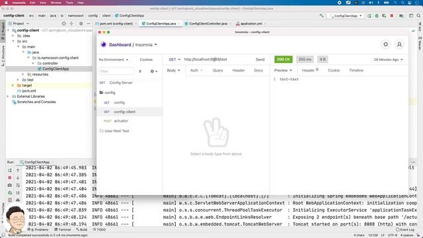Viewport: 423px width, 238px height.
Task: Click the 200 OK status badge
Action: pos(284,59)
